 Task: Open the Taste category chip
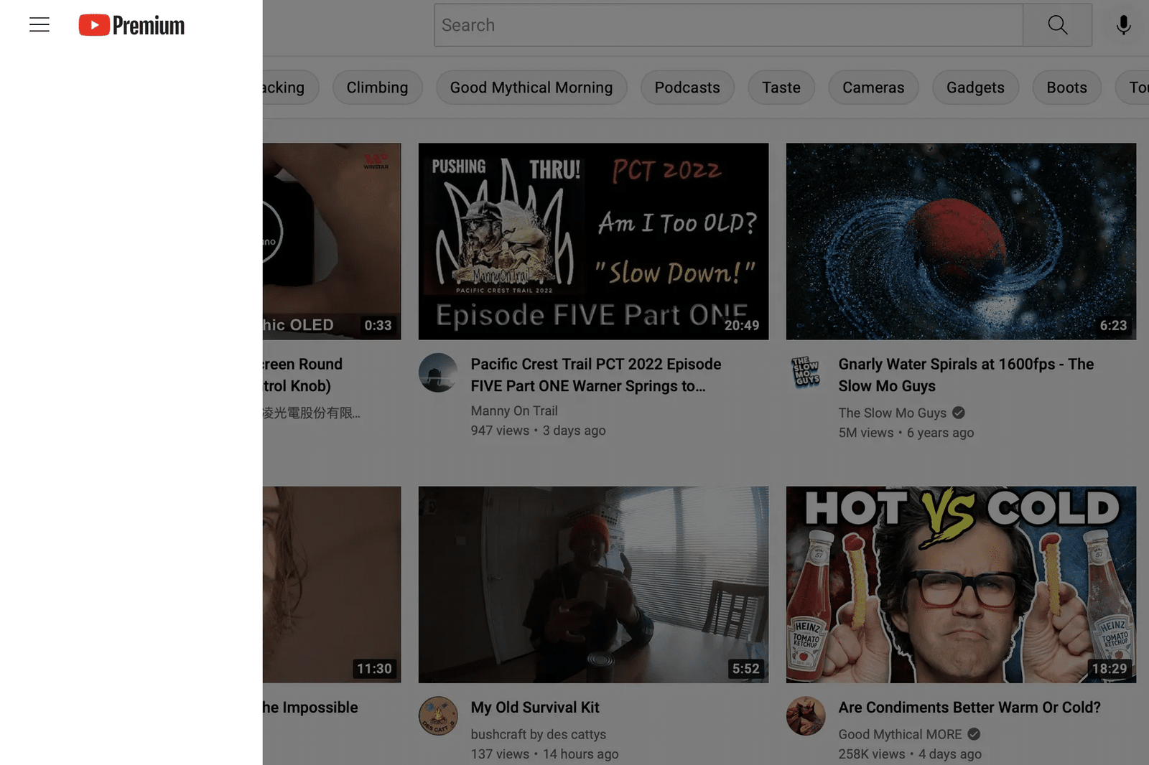coord(781,88)
